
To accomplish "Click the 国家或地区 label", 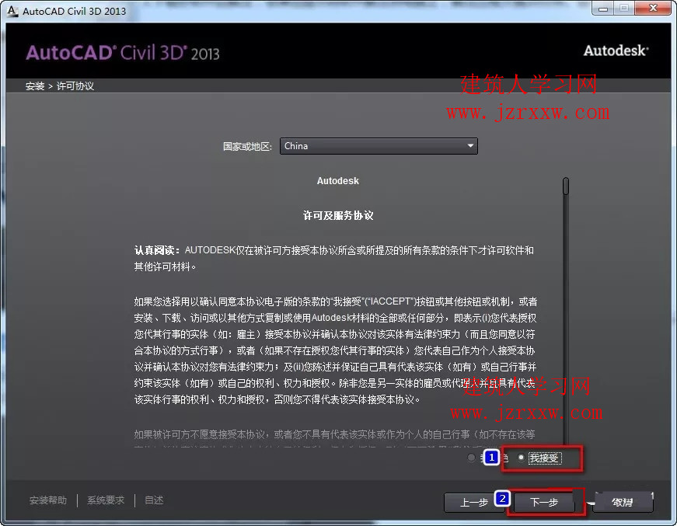I will coord(247,146).
